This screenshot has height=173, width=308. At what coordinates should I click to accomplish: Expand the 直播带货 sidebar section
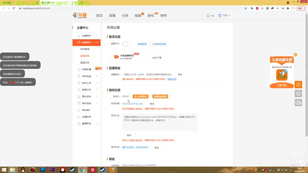pyautogui.click(x=97, y=123)
